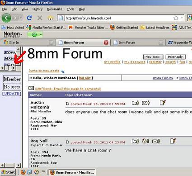The width and height of the screenshot is (192, 176).
Task: Open the Help menu
Action: pyautogui.click(x=82, y=9)
